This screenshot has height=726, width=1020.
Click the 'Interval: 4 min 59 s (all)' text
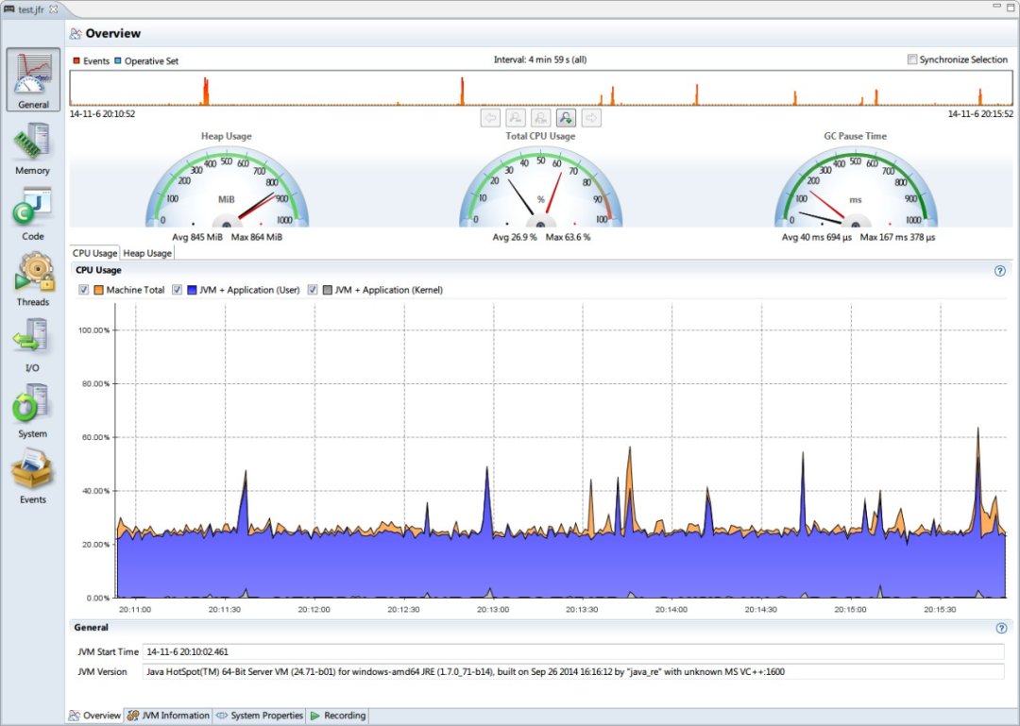tap(540, 59)
